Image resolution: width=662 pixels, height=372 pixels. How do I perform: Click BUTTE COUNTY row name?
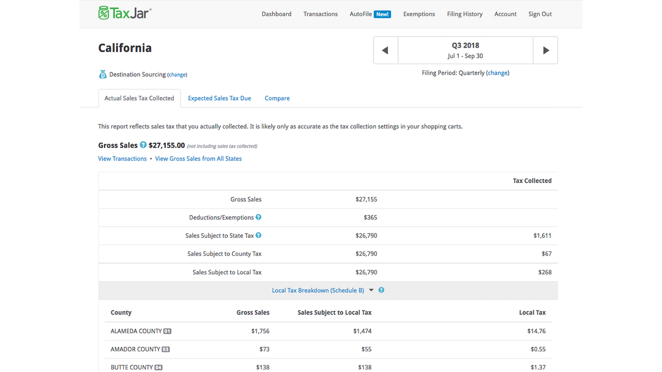[x=131, y=367]
